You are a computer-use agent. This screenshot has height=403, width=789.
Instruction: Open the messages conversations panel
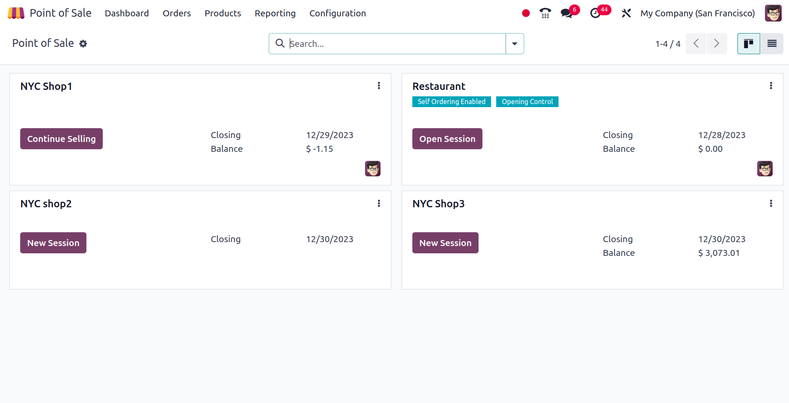pyautogui.click(x=566, y=13)
